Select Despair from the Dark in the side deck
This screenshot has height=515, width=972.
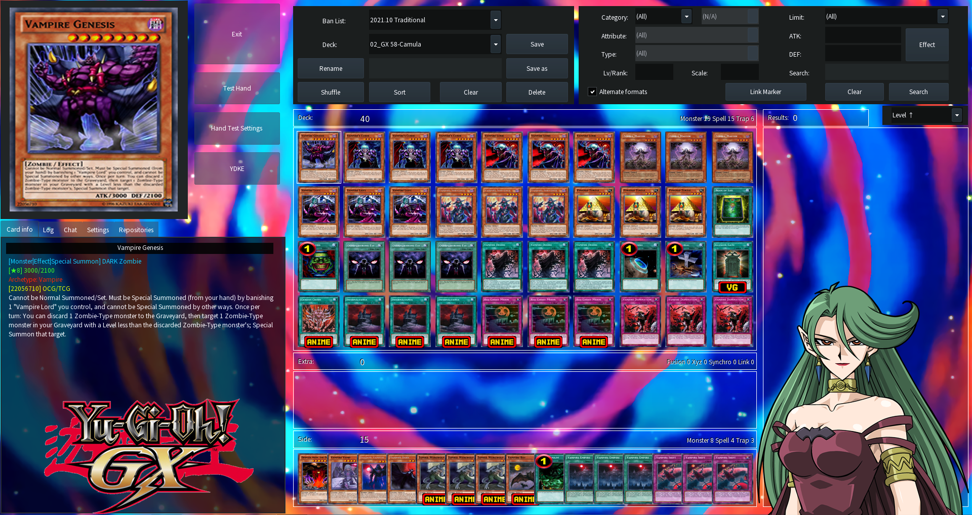(313, 479)
